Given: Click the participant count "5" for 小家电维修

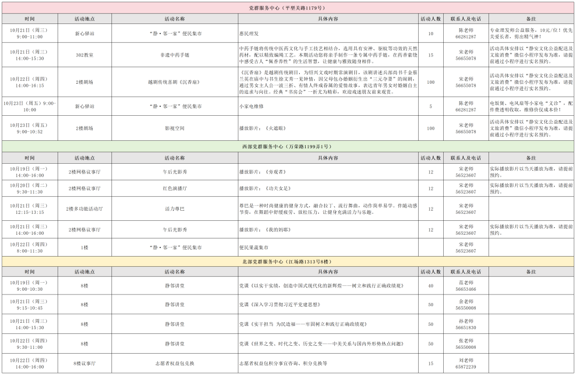Looking at the screenshot, I should point(431,106).
